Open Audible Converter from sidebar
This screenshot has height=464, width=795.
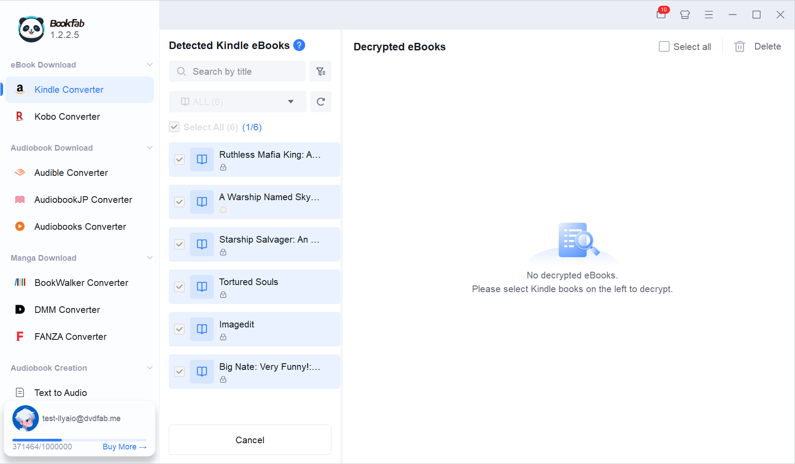(71, 173)
